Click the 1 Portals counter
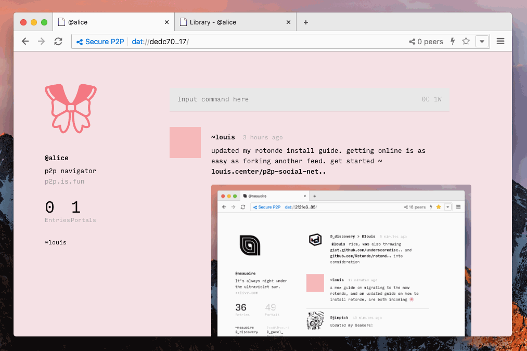The height and width of the screenshot is (351, 527). pyautogui.click(x=83, y=212)
